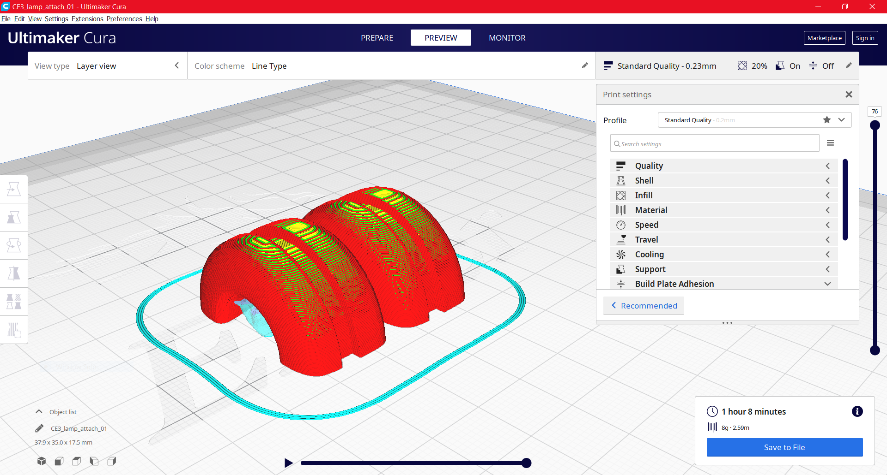The image size is (887, 475).
Task: Open the View menu
Action: (x=35, y=19)
